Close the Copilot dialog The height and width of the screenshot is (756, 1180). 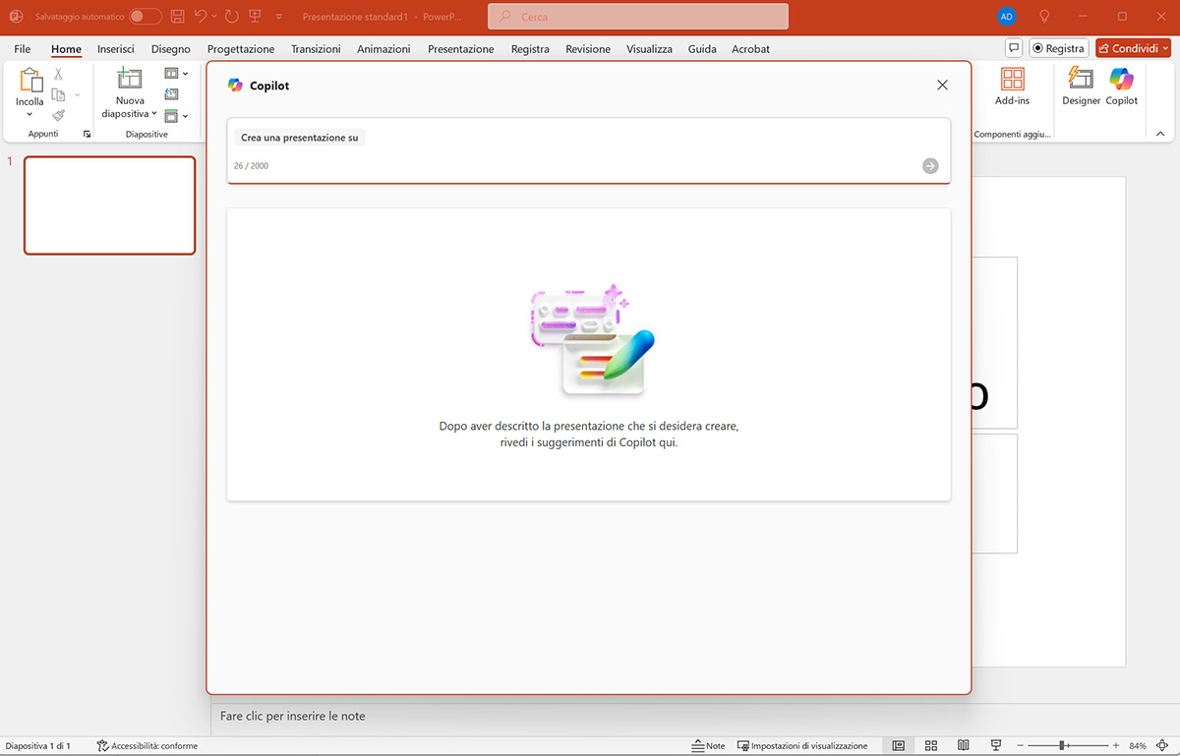point(942,86)
